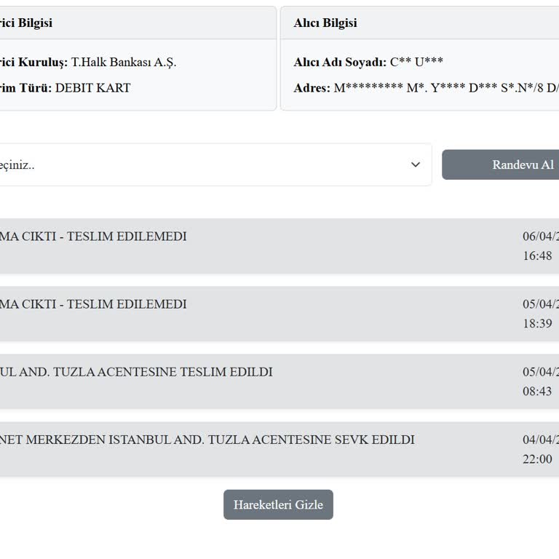Click the masked Adres value
This screenshot has height=559, width=559.
[445, 88]
